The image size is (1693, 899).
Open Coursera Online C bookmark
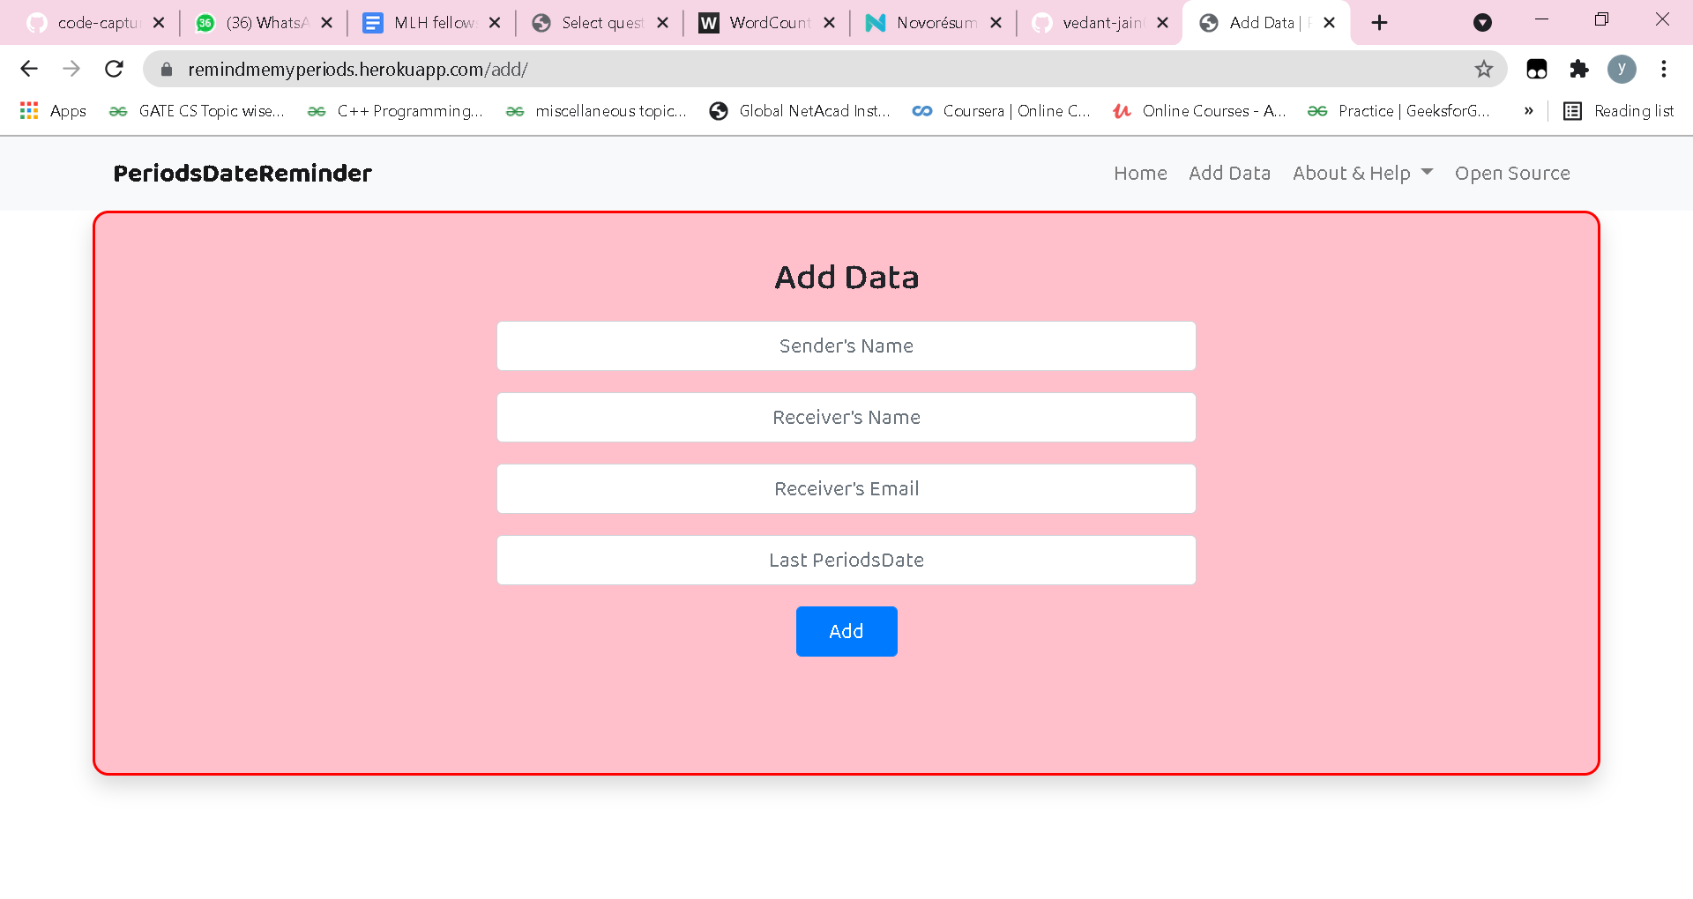coord(1002,111)
